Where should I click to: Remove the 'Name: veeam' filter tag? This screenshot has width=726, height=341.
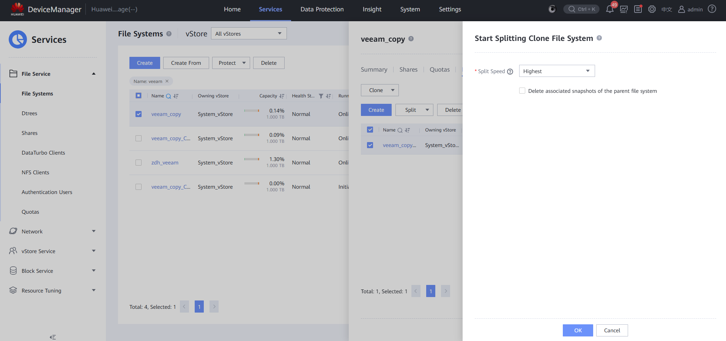pyautogui.click(x=167, y=81)
